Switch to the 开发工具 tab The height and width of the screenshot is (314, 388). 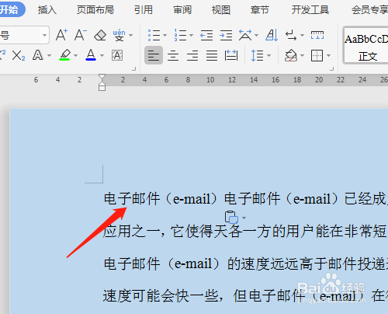[310, 10]
